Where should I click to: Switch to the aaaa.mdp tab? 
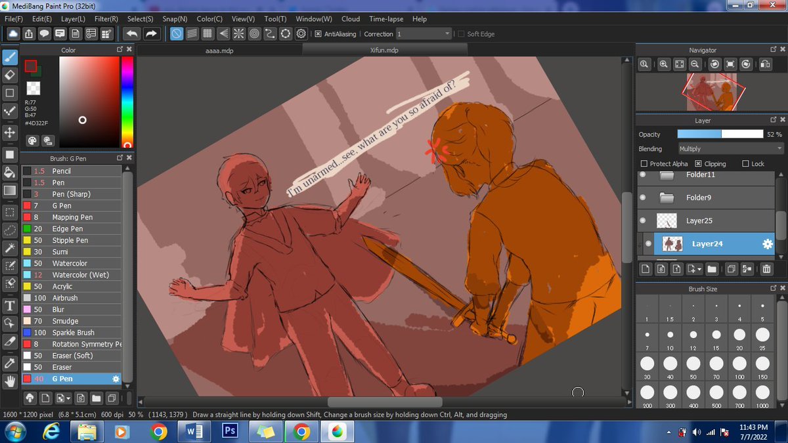click(x=219, y=50)
